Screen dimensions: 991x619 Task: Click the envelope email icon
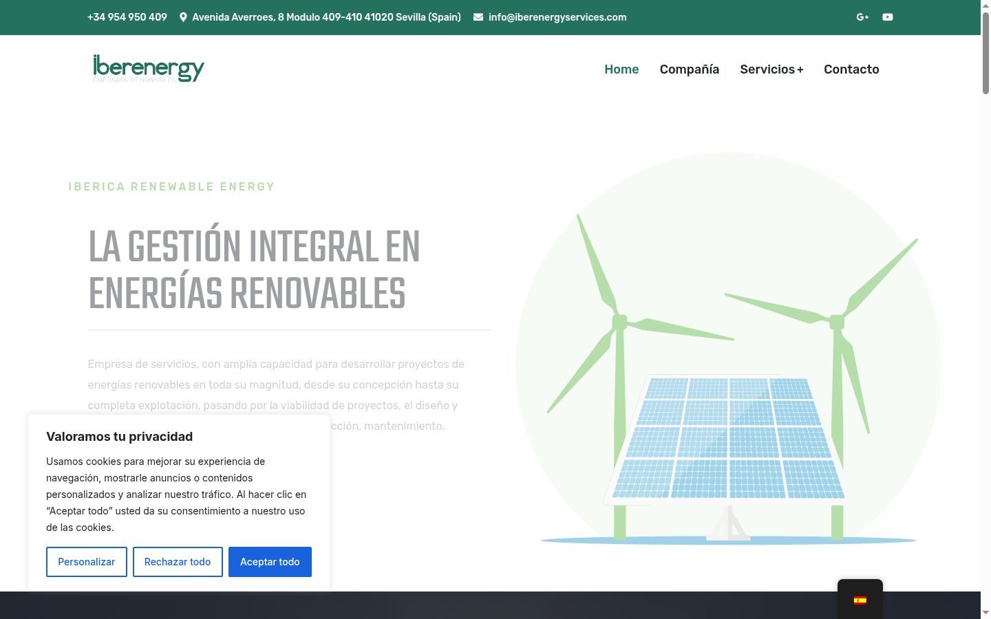(x=478, y=17)
